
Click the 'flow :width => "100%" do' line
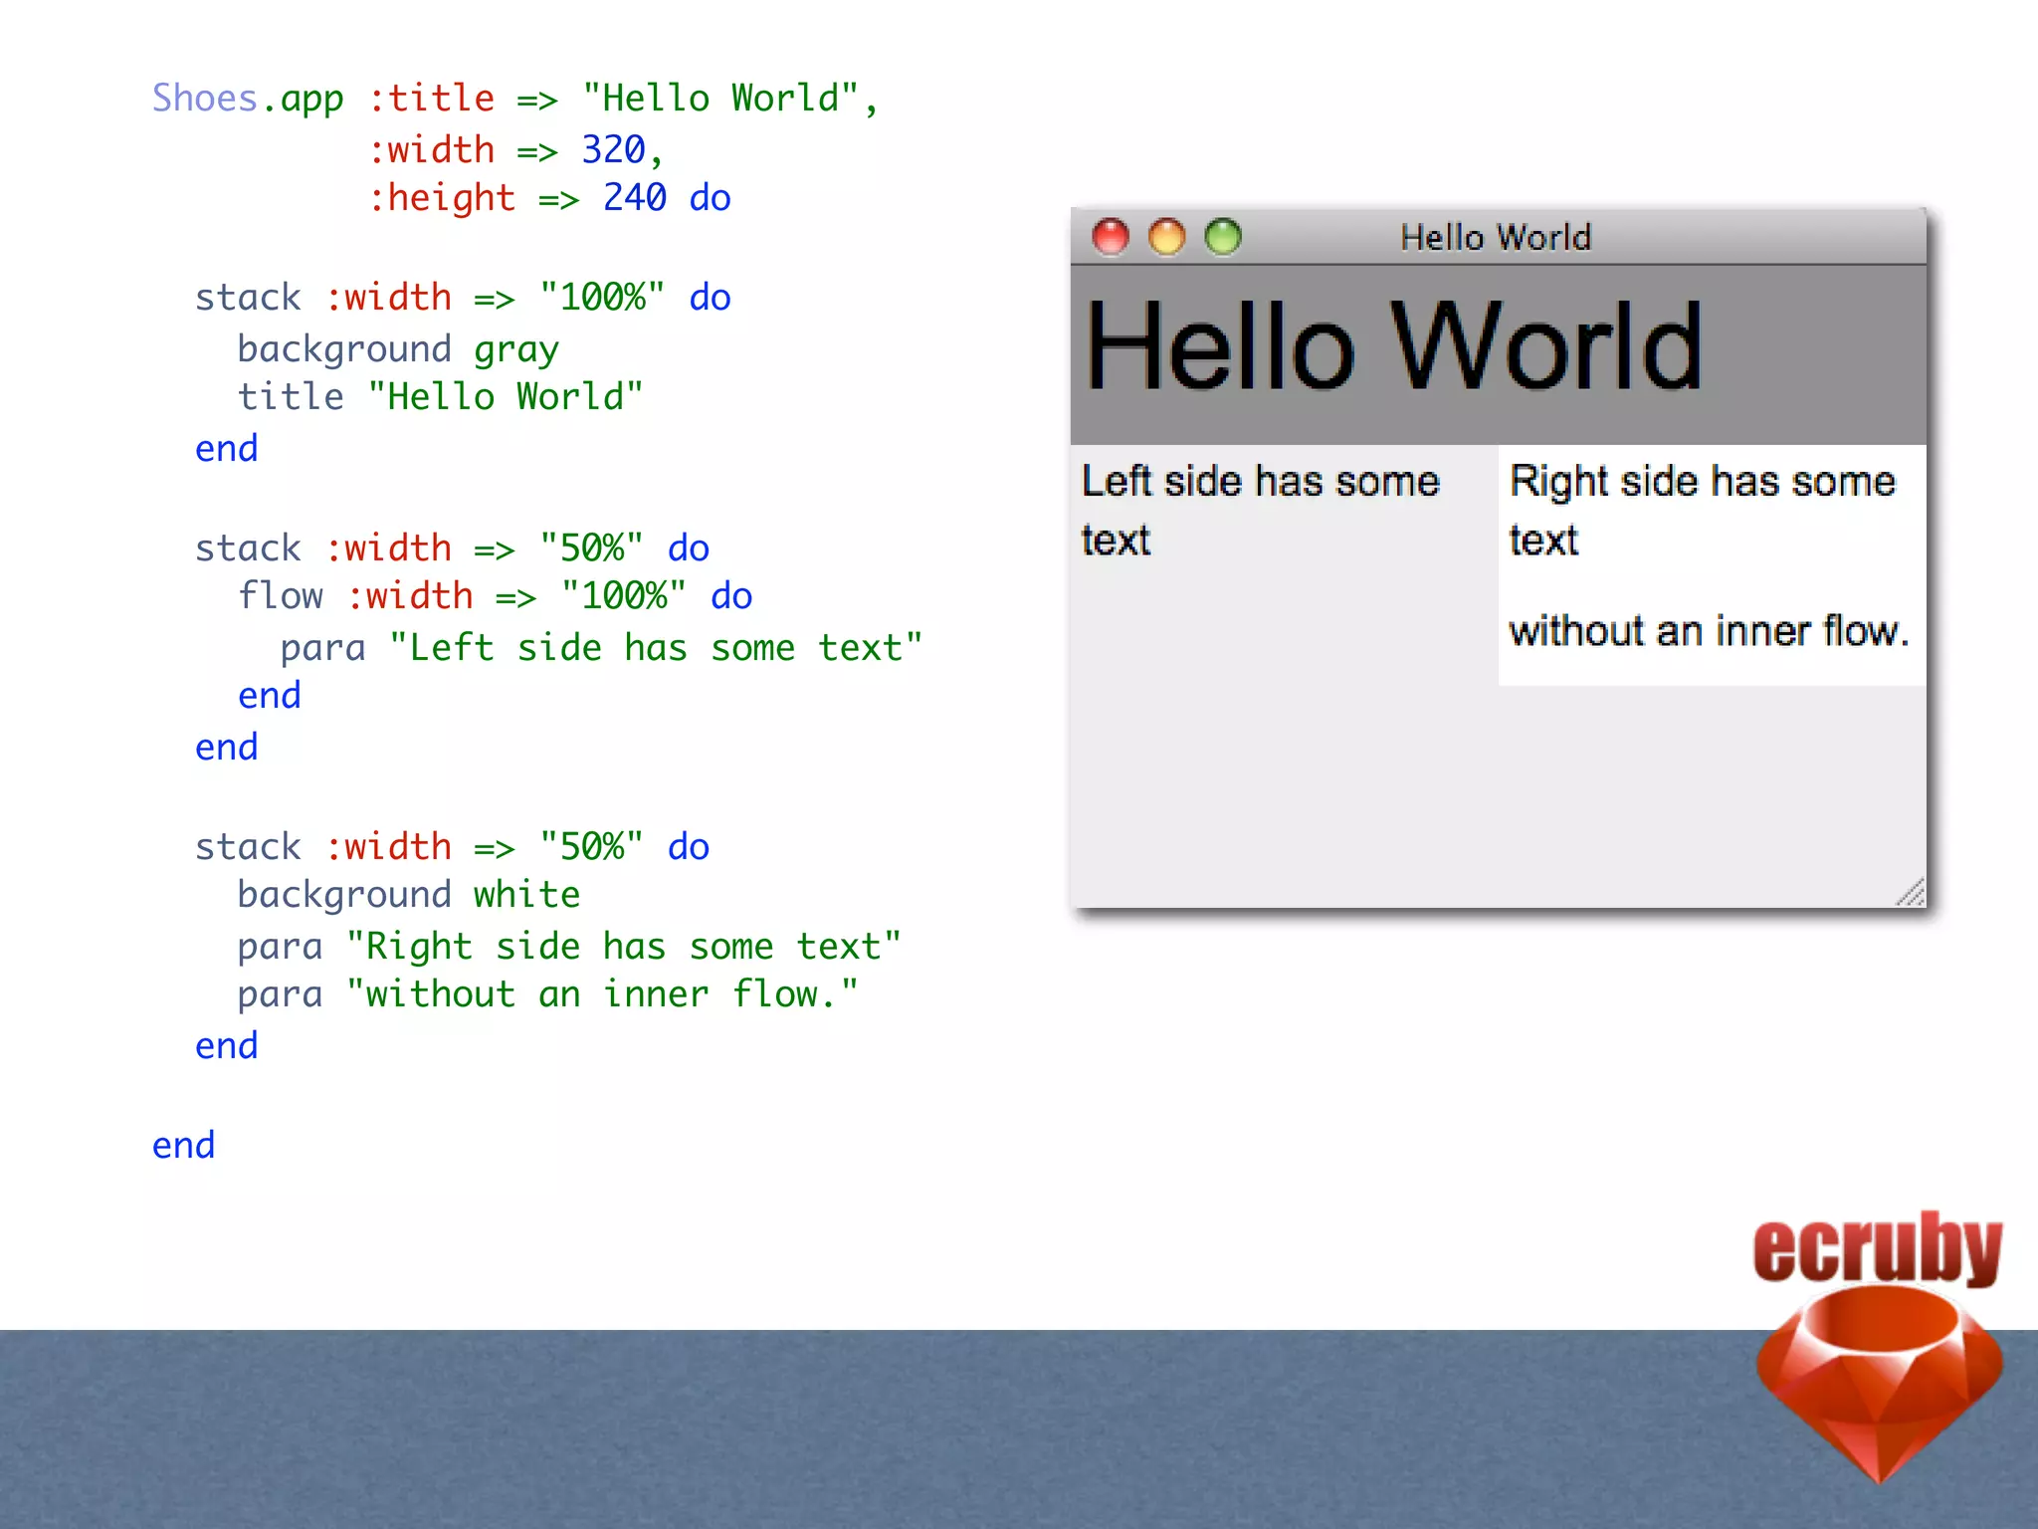pos(495,596)
